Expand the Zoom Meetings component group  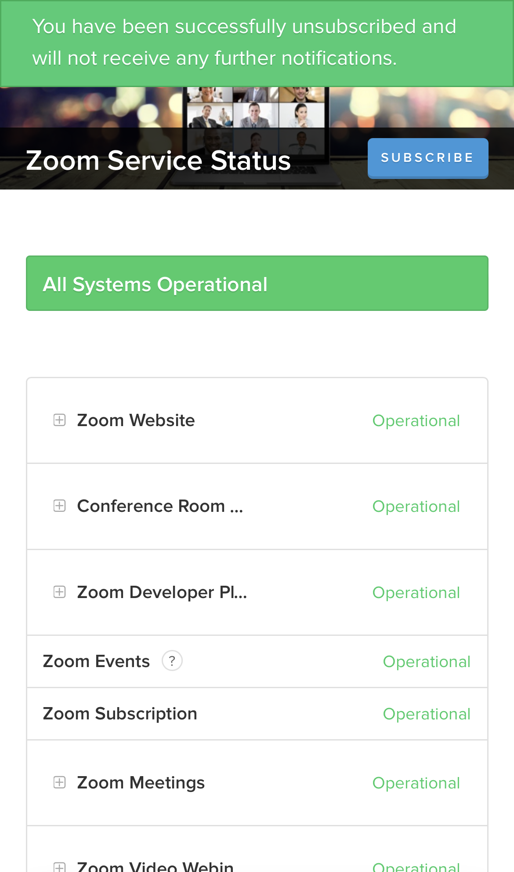coord(60,782)
